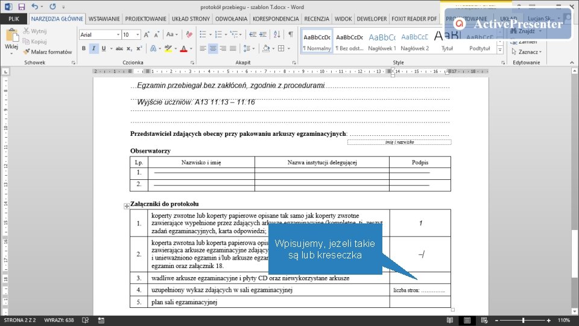Screen dimensions: 579x326
Task: Open the Aa change case dropdown
Action: [x=172, y=35]
